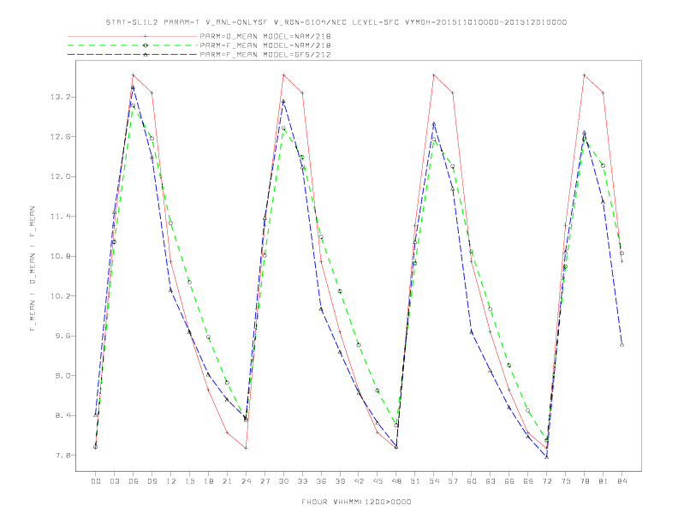This screenshot has height=524, width=678.
Task: Click x-axis tick label 48
Action: [396, 481]
